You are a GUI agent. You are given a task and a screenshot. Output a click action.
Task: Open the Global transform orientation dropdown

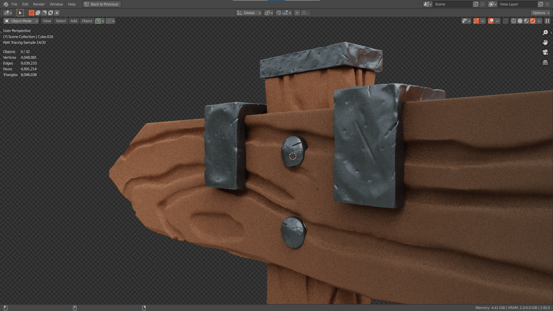point(249,13)
